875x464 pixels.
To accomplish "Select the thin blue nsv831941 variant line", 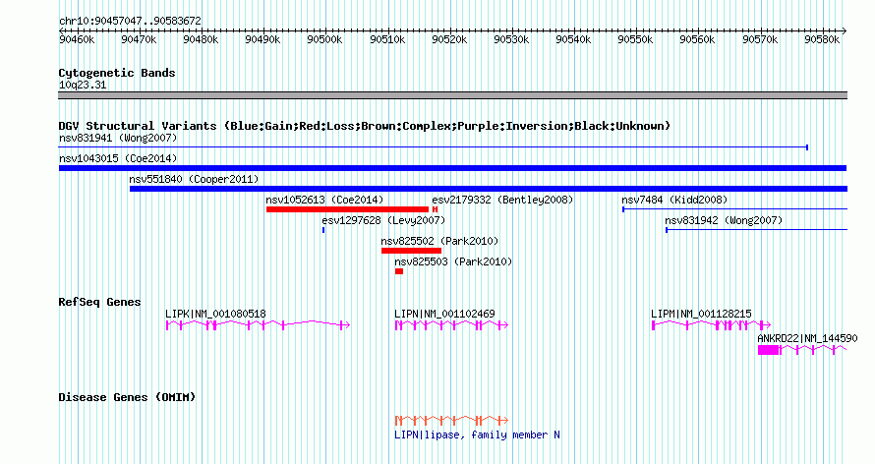I will (434, 147).
